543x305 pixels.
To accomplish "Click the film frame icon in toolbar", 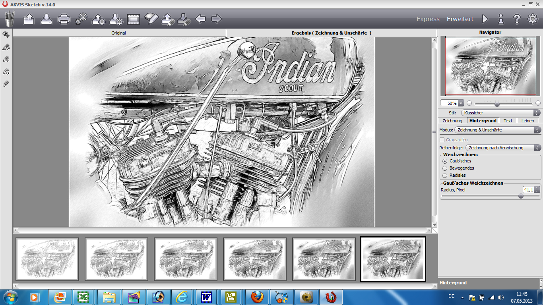I will point(133,19).
